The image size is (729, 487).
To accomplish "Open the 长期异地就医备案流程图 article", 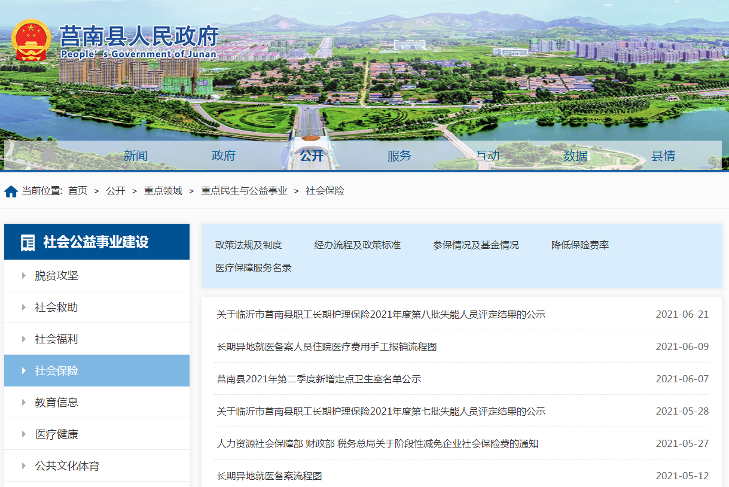I will tap(269, 476).
